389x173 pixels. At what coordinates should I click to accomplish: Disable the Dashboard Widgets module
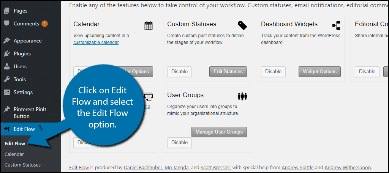click(273, 72)
